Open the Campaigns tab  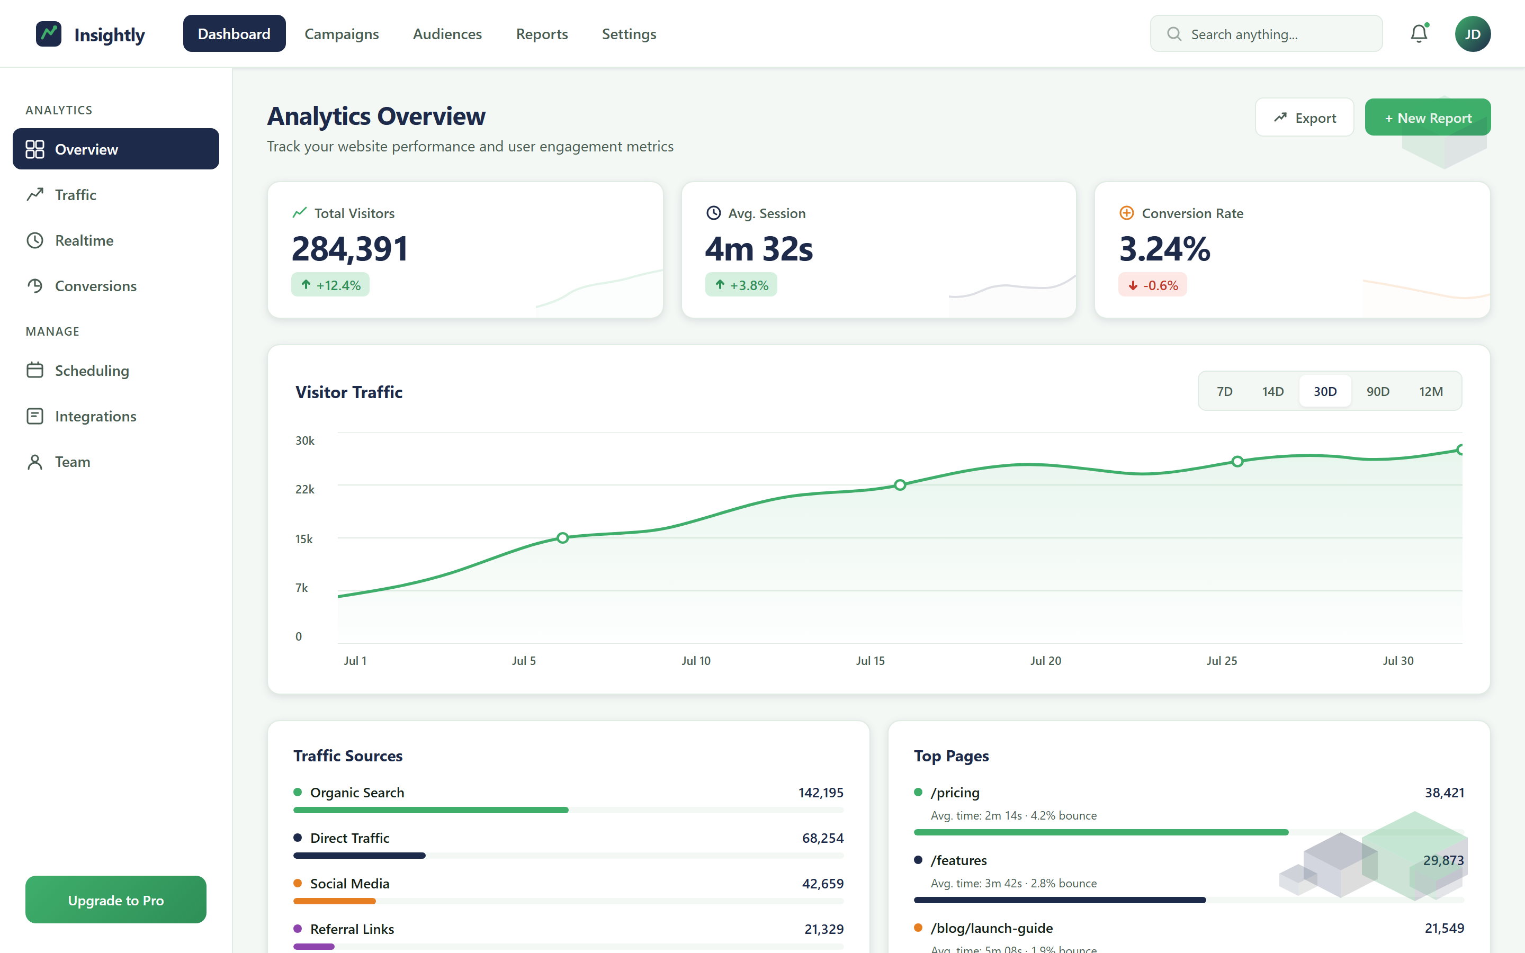coord(342,34)
